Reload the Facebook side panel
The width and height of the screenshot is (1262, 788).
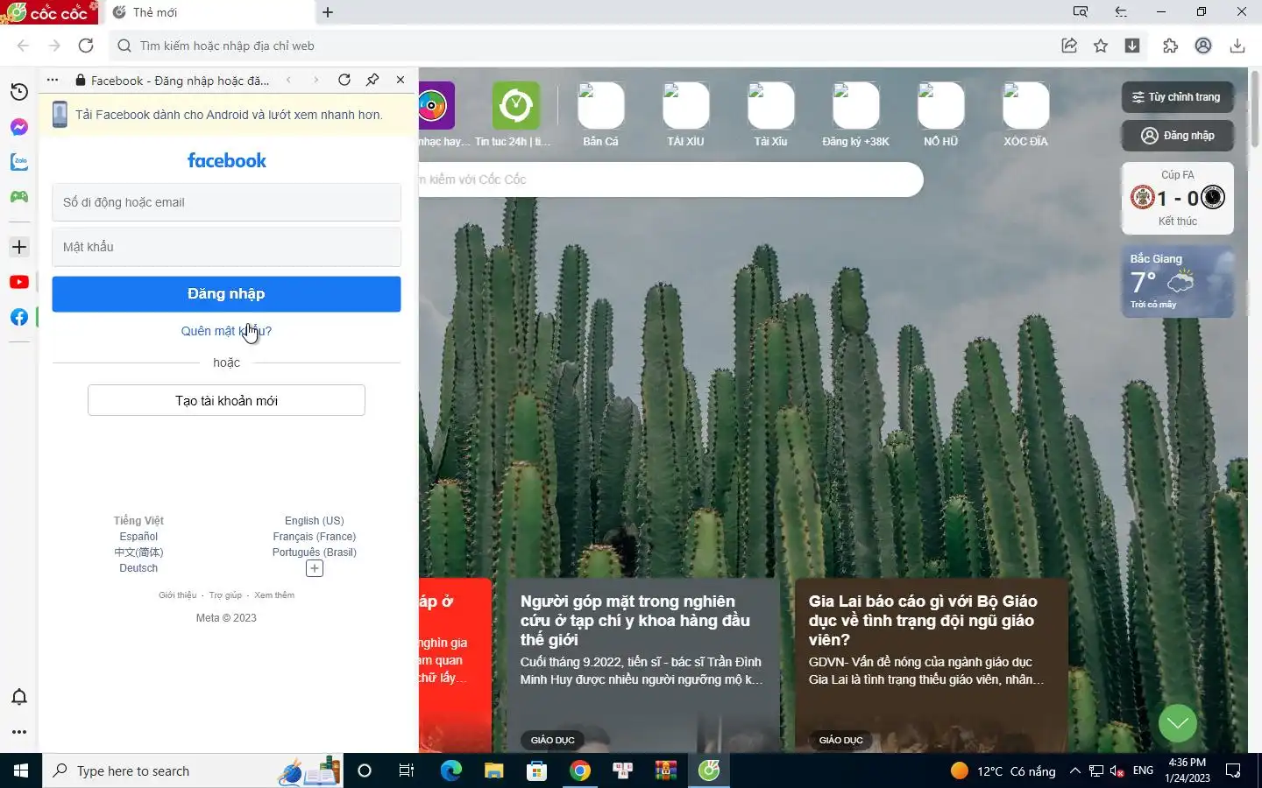[344, 80]
